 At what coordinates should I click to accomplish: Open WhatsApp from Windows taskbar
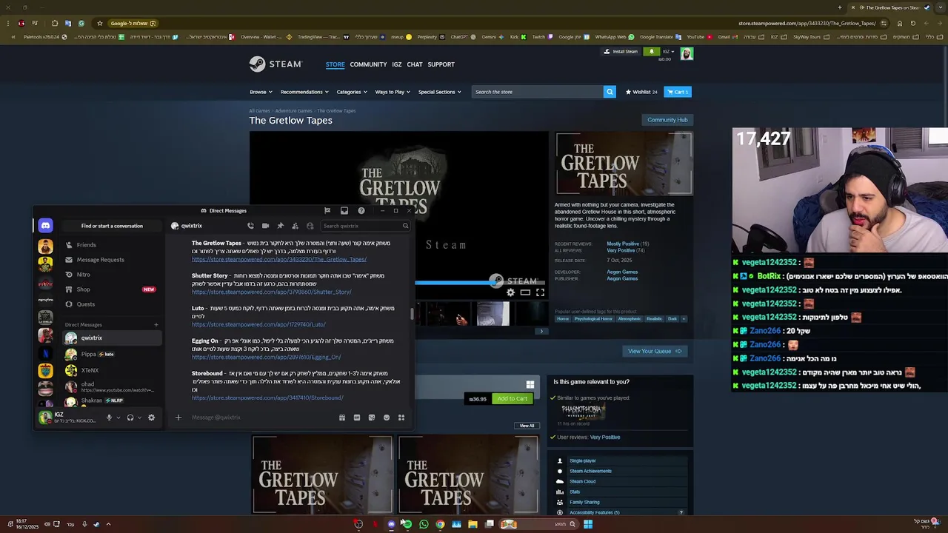pyautogui.click(x=424, y=524)
